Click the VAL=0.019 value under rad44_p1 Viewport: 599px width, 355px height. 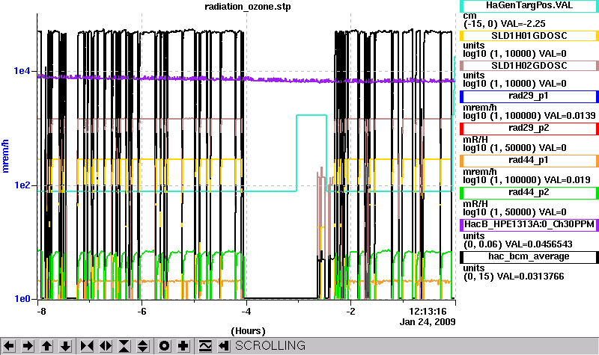(567, 180)
